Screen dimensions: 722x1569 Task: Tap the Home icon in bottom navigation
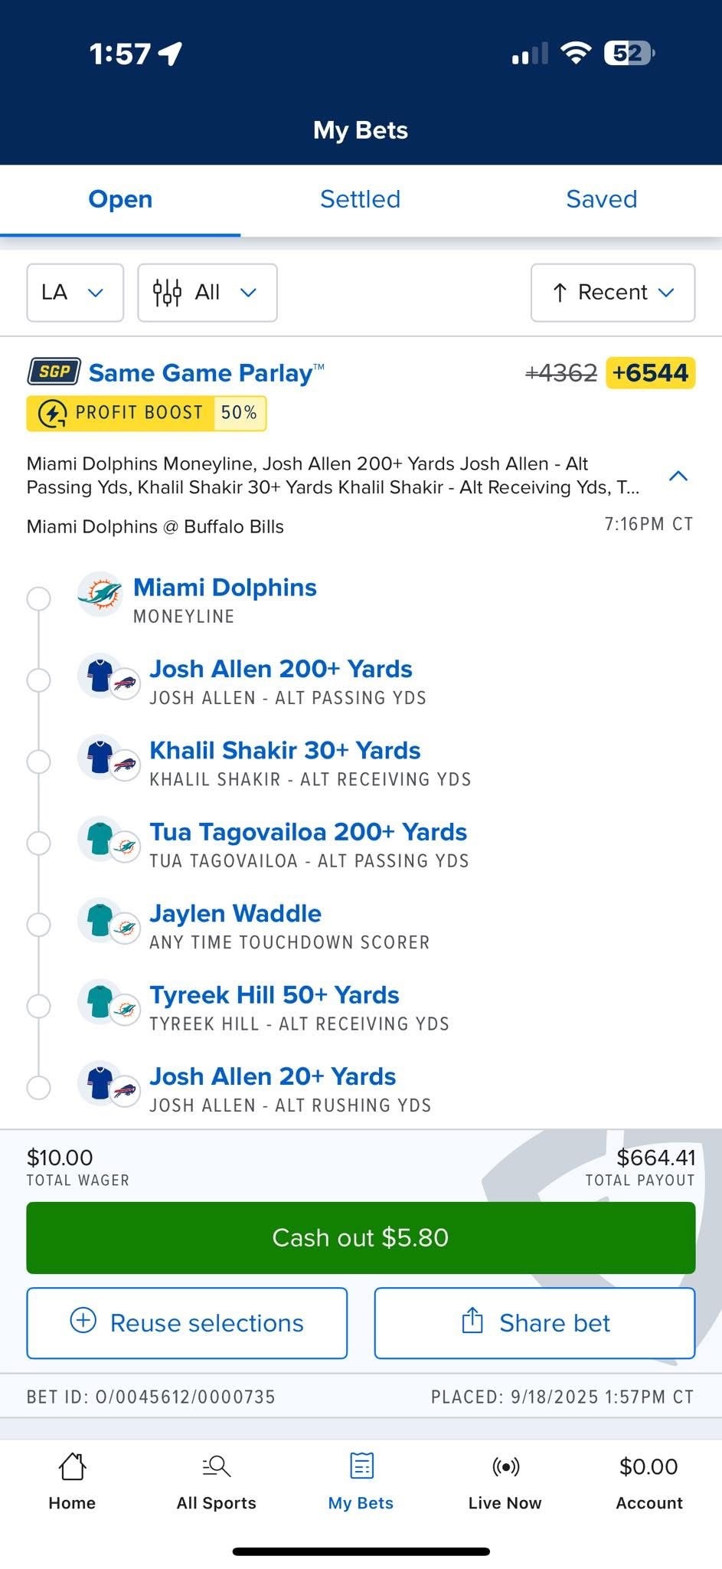coord(72,1466)
